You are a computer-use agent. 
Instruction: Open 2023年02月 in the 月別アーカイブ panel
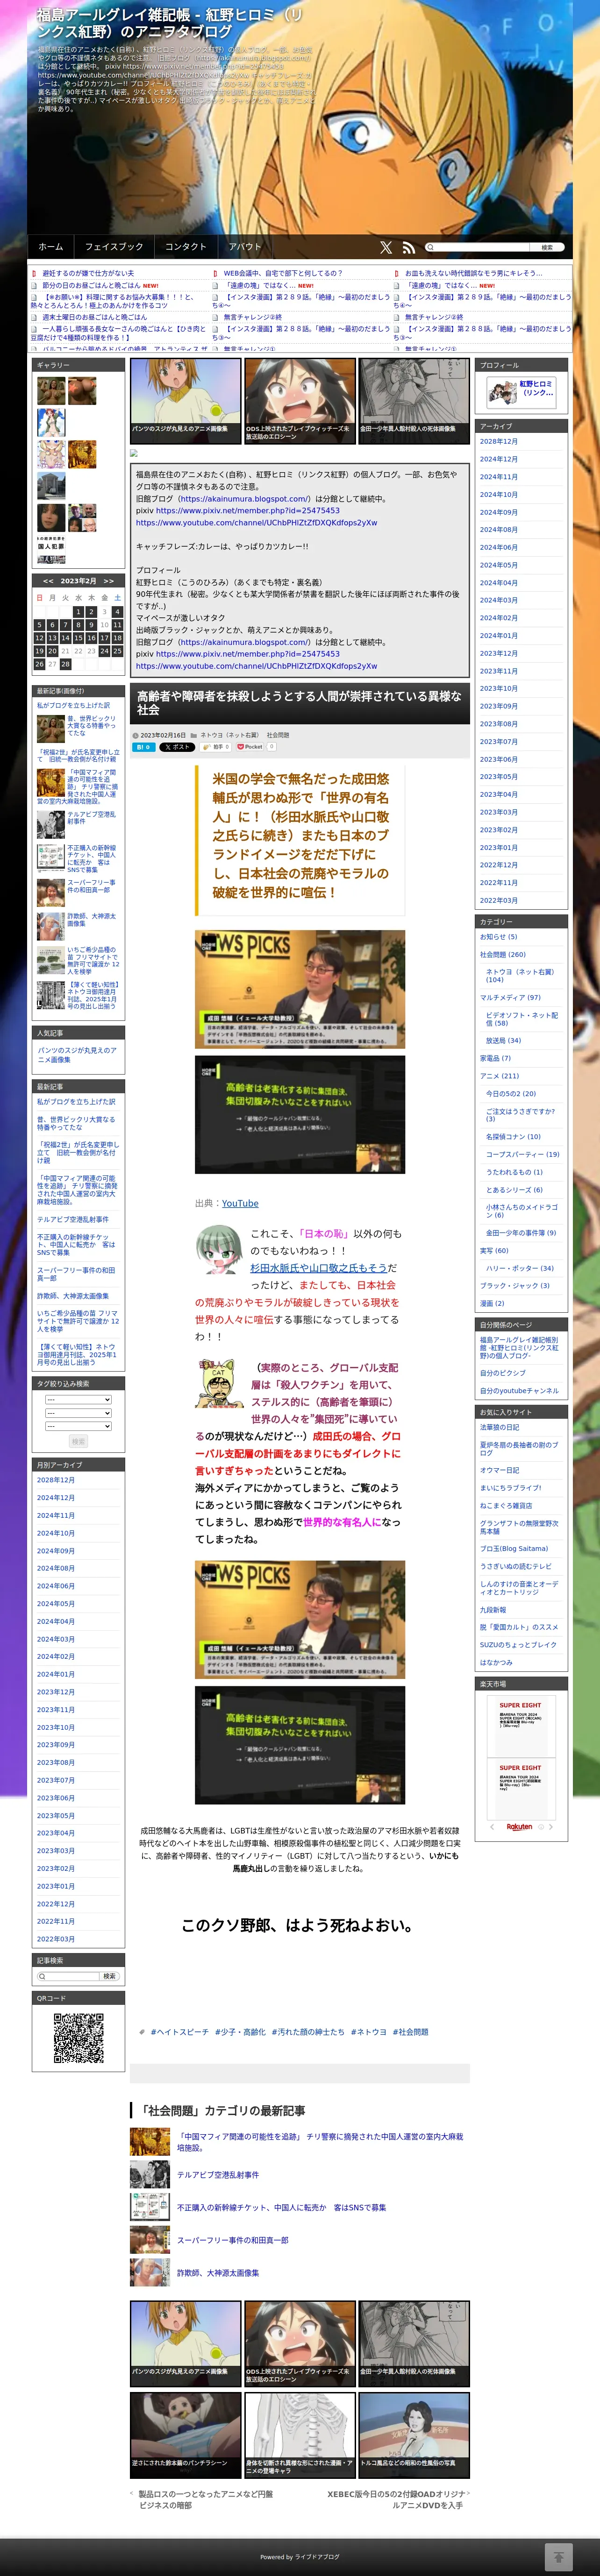(x=56, y=1868)
